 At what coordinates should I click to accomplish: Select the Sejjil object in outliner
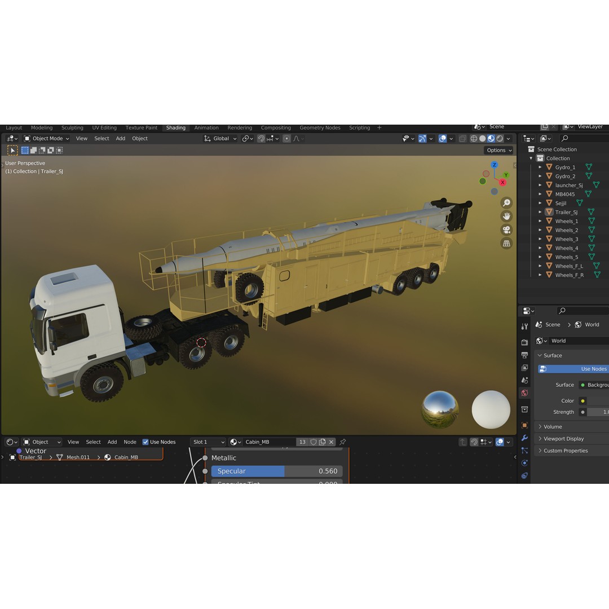(561, 203)
